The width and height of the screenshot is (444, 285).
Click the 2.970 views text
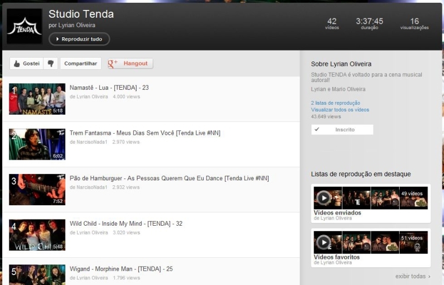click(126, 142)
